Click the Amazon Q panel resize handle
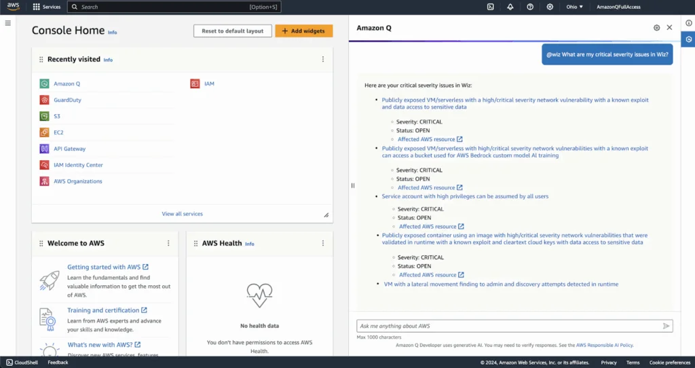Image resolution: width=695 pixels, height=368 pixels. click(353, 185)
